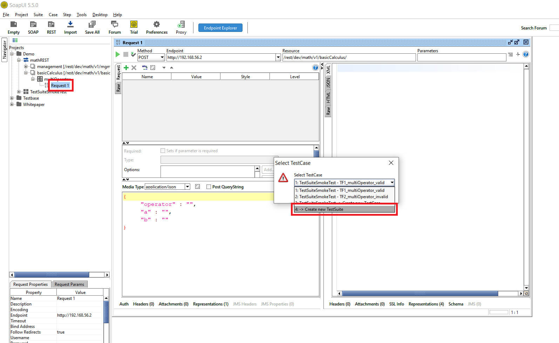Click the Resource path input field
Viewport: 559px width, 343px height.
click(x=349, y=57)
